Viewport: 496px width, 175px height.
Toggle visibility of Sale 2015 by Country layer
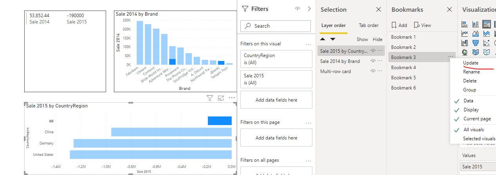pyautogui.click(x=373, y=51)
